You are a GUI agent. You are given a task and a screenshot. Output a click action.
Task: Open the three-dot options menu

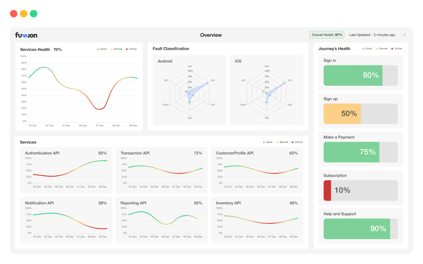pos(404,35)
